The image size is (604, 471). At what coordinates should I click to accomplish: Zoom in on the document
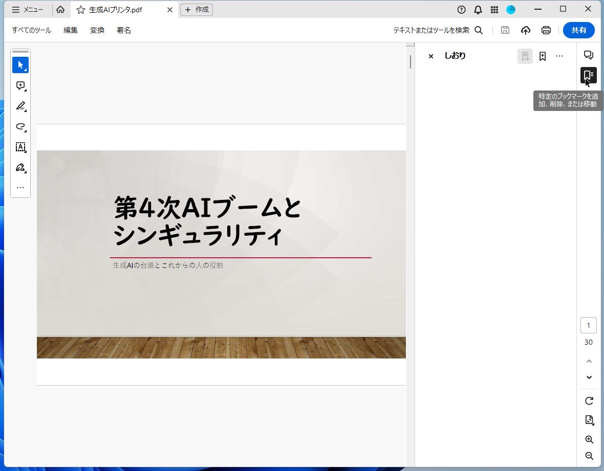(589, 439)
